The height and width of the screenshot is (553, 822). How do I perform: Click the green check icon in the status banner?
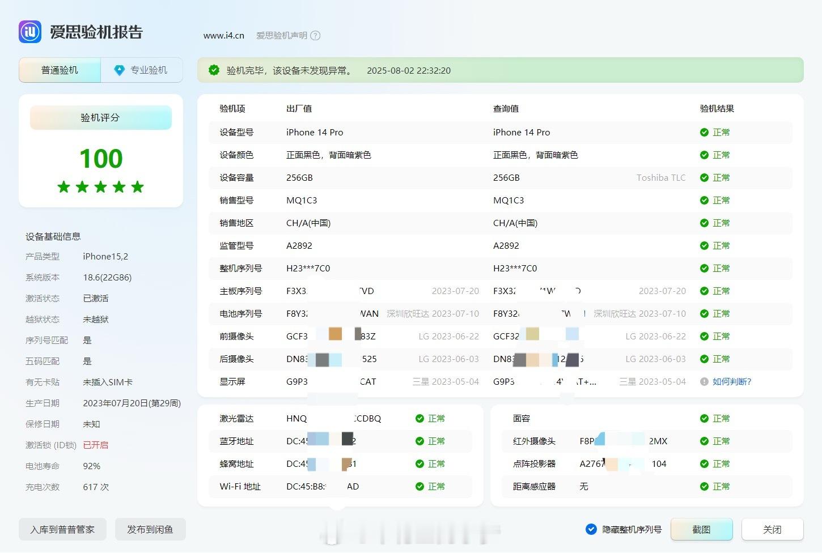[x=214, y=70]
